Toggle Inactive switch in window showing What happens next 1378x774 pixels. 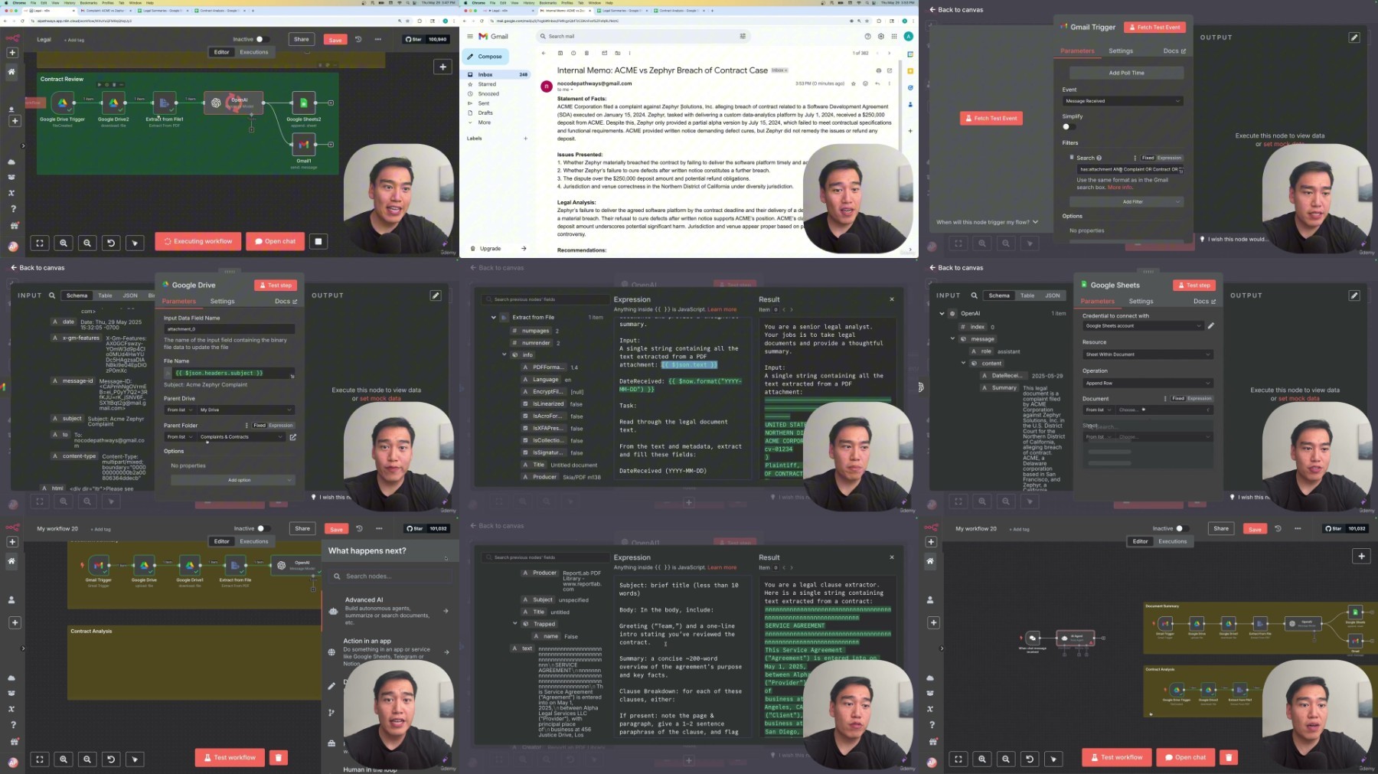[263, 528]
